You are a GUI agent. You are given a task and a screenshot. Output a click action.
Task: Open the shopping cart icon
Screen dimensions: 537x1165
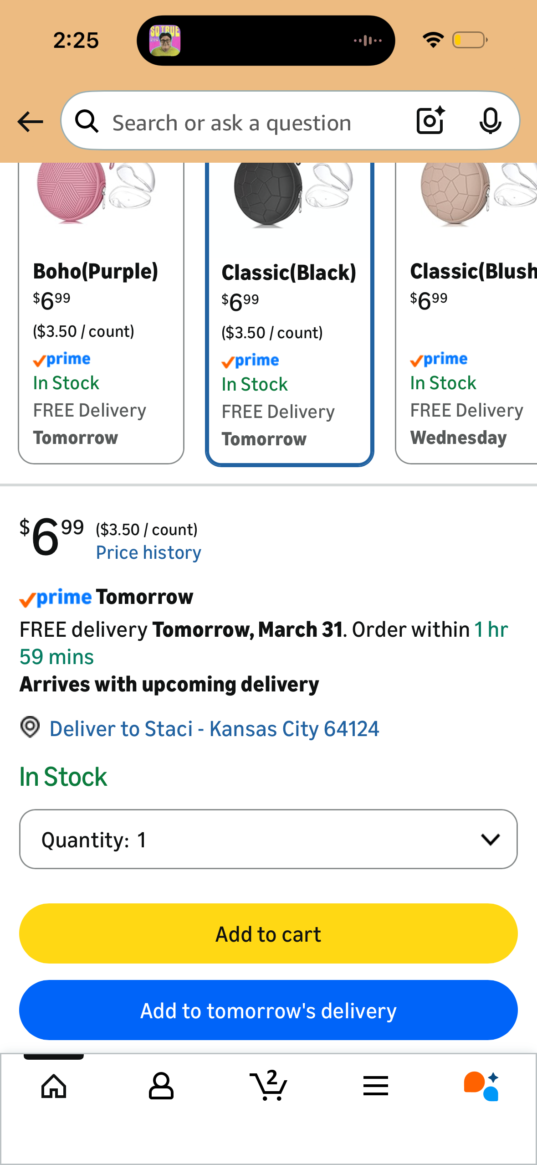tap(268, 1085)
